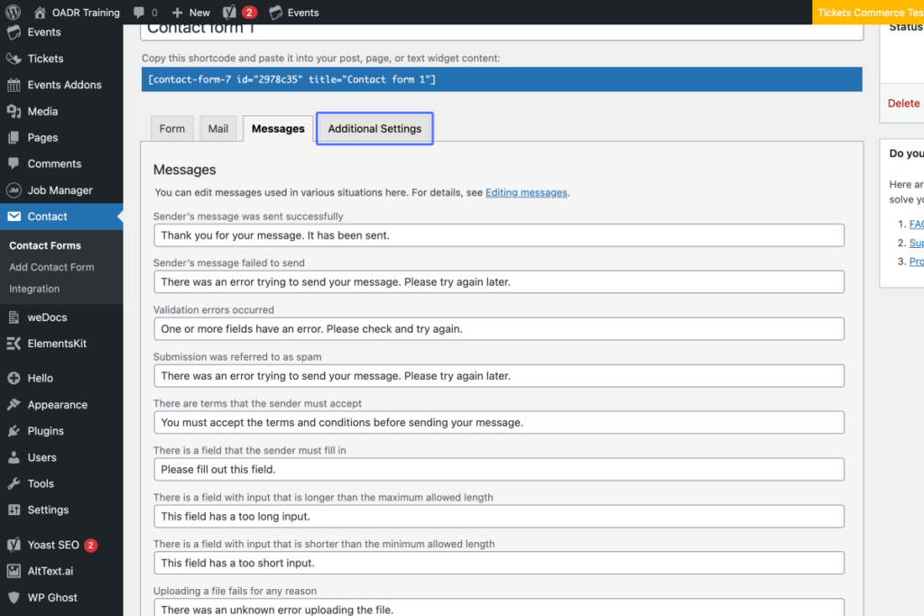Screen dimensions: 924x616
Task: Edit the unknown error uploading file field
Action: tap(498, 608)
